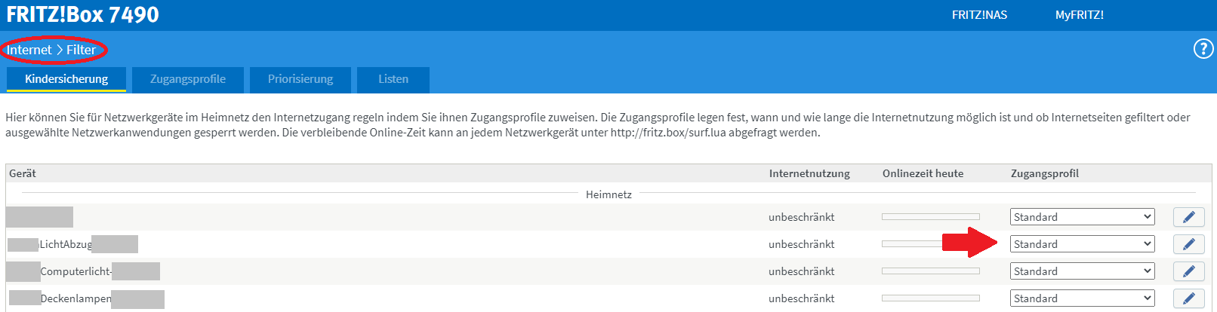Viewport: 1217px width, 312px height.
Task: Click the FRITZ!Box 7490 title
Action: click(x=83, y=14)
